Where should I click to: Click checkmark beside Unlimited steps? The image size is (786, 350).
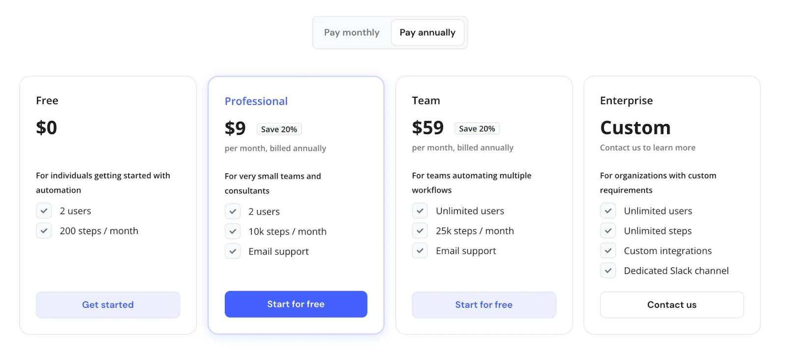pyautogui.click(x=608, y=231)
